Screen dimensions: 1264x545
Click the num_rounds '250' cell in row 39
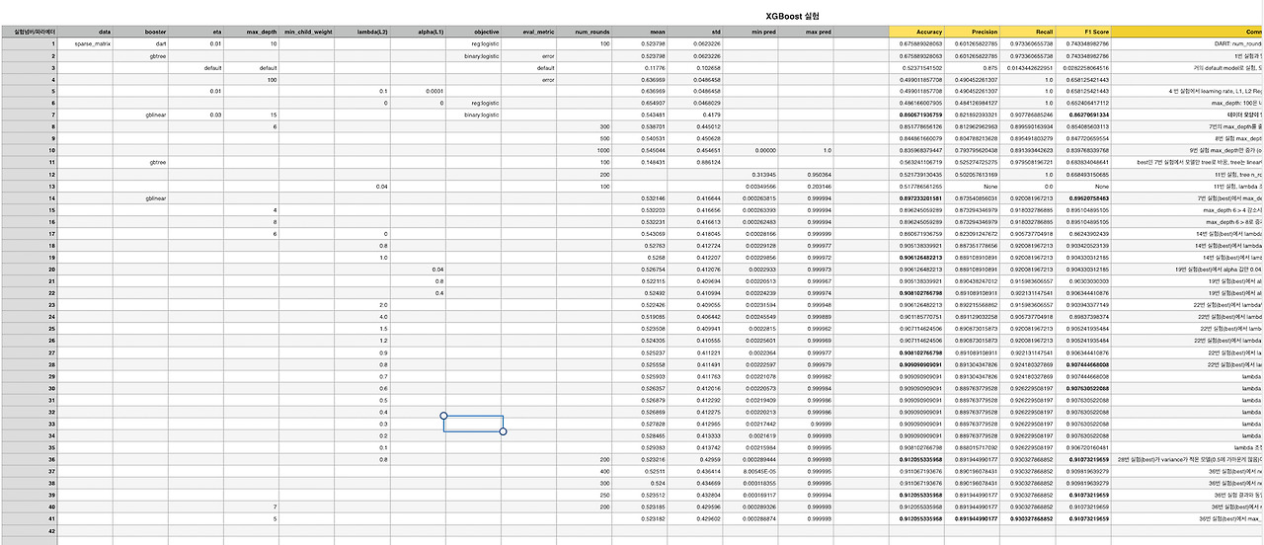coord(585,495)
